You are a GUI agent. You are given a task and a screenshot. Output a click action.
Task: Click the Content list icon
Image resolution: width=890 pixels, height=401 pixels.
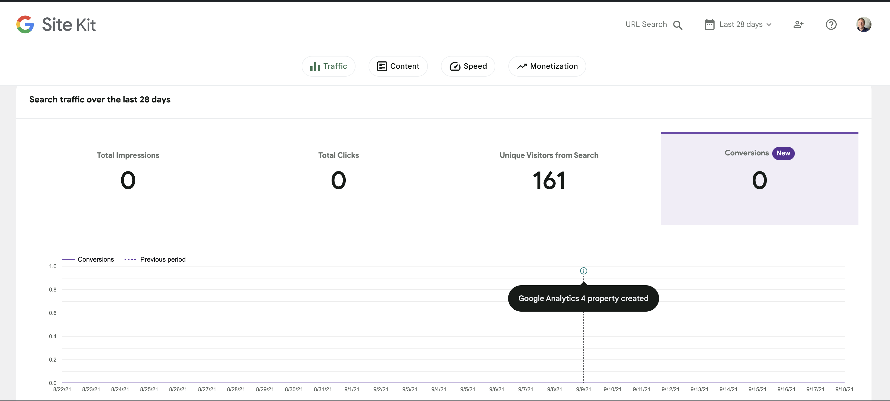click(x=382, y=66)
